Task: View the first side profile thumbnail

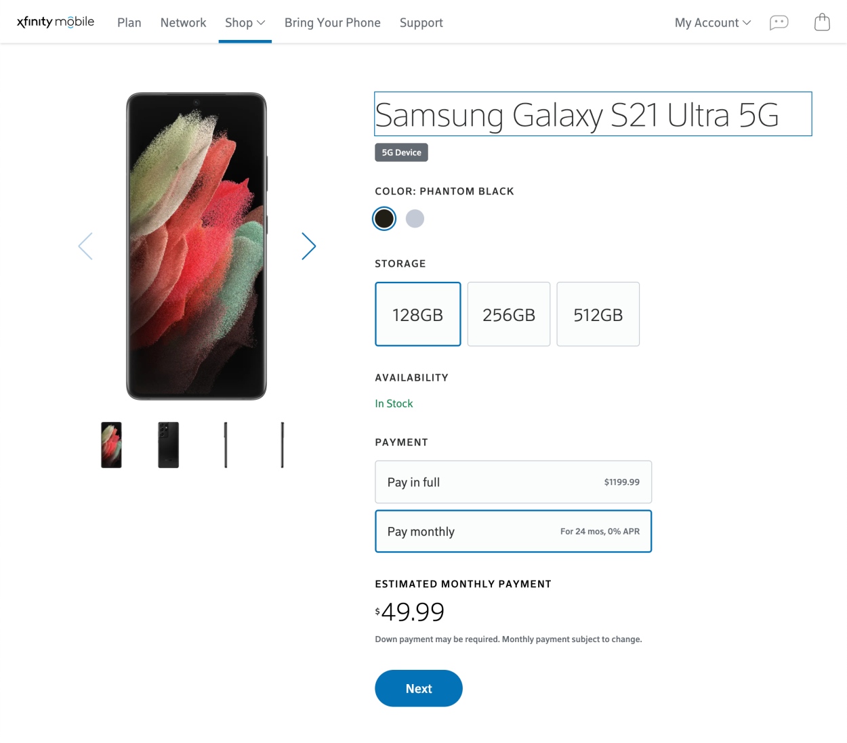Action: (226, 445)
